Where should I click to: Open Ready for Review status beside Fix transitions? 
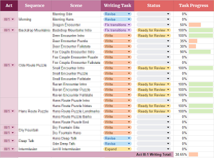click(x=154, y=30)
